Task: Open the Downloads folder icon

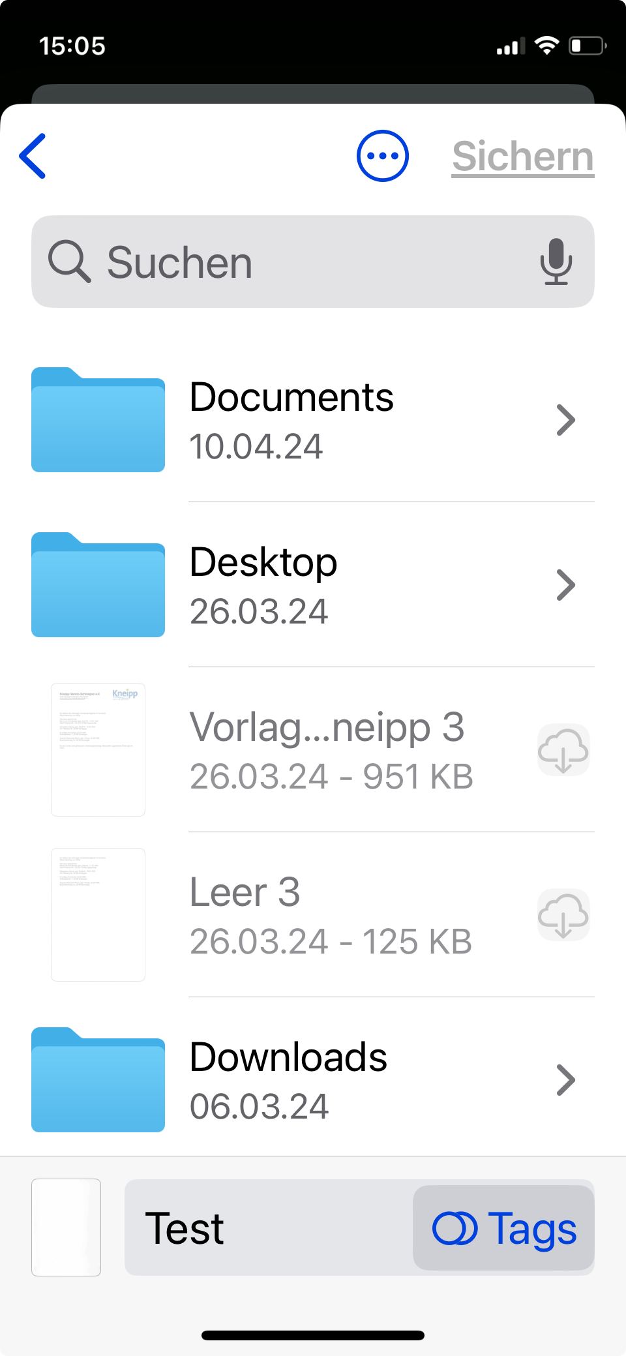Action: click(98, 1081)
